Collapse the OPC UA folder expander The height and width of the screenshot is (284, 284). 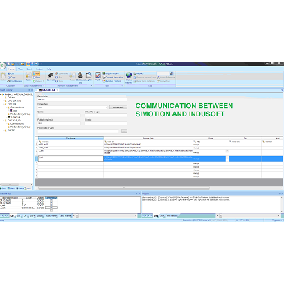pyautogui.click(x=3, y=104)
